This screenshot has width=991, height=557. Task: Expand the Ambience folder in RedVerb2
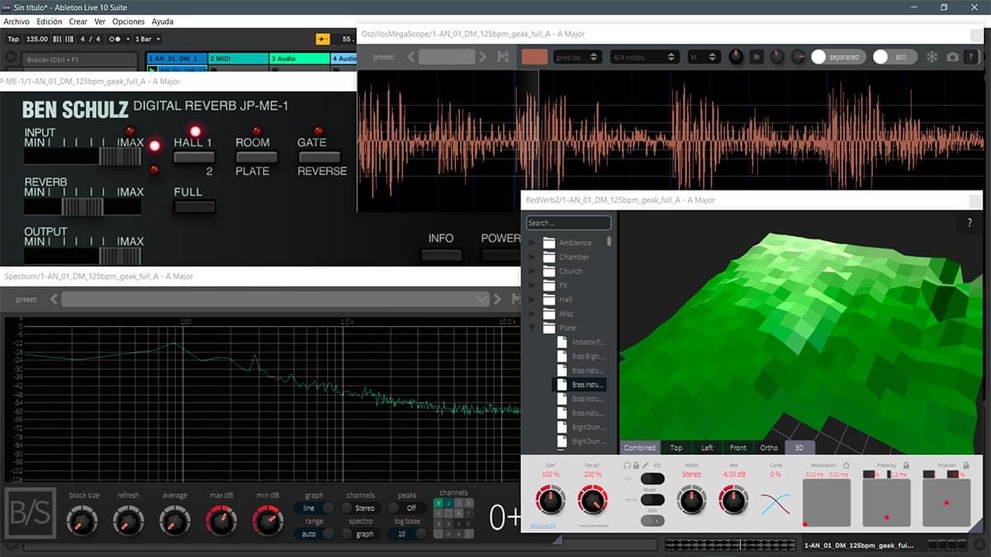coord(531,243)
